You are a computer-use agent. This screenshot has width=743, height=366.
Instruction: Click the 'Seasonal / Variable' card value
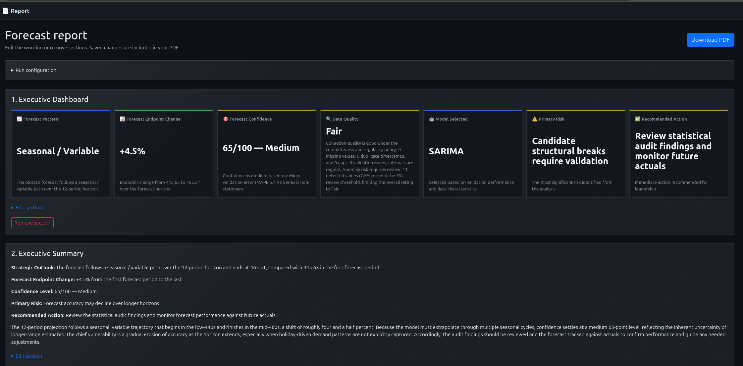pyautogui.click(x=58, y=151)
